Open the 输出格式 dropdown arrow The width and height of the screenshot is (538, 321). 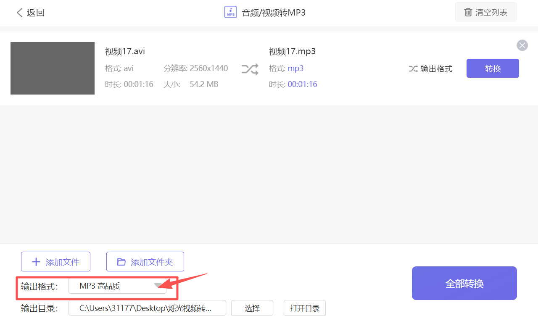click(x=158, y=285)
